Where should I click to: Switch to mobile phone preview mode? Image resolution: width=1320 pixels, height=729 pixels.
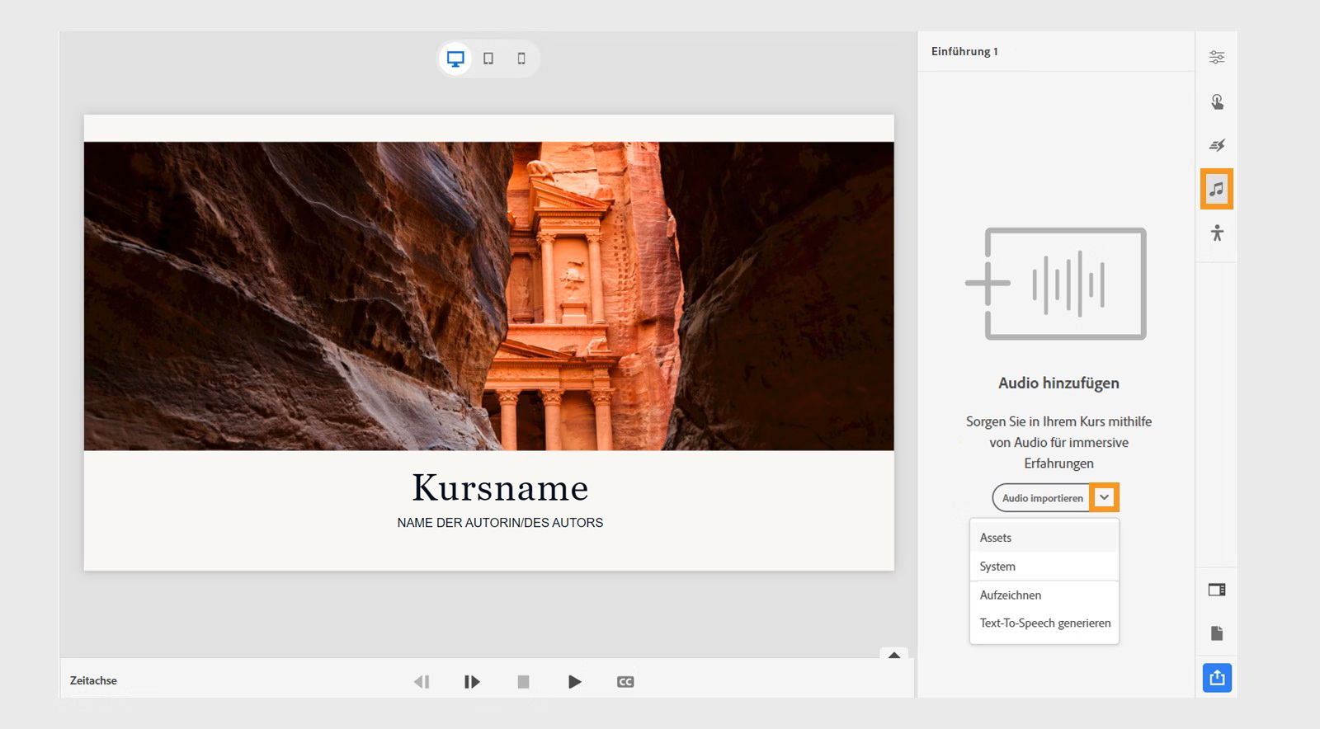point(521,59)
